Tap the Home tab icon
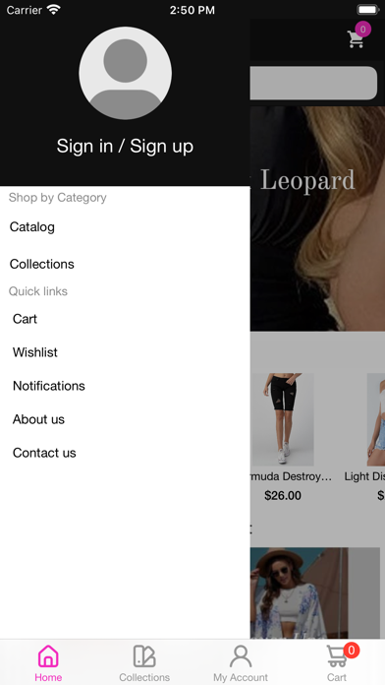 pyautogui.click(x=48, y=655)
